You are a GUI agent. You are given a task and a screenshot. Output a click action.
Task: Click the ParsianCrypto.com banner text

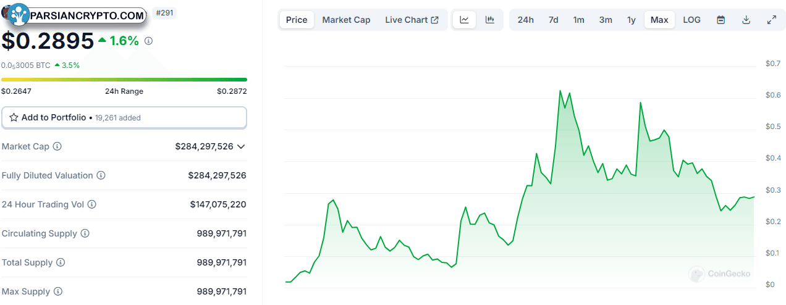(87, 15)
